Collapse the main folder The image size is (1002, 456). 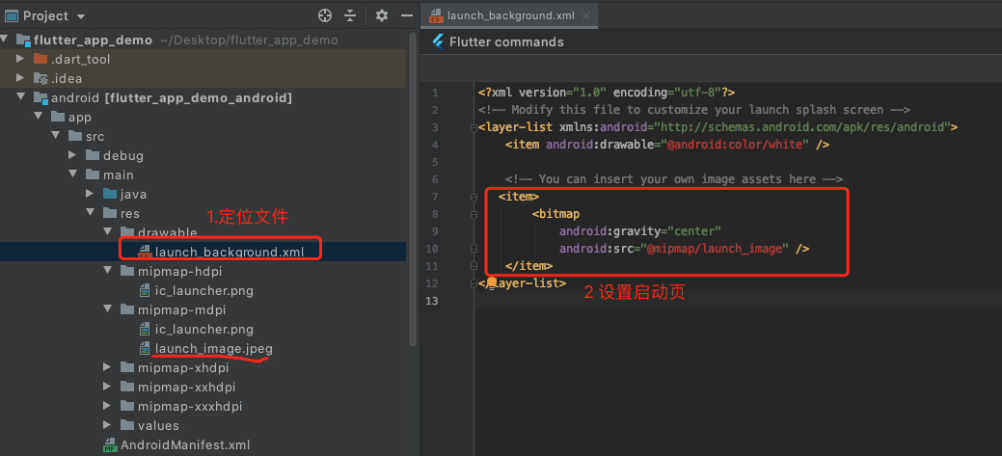tap(73, 174)
